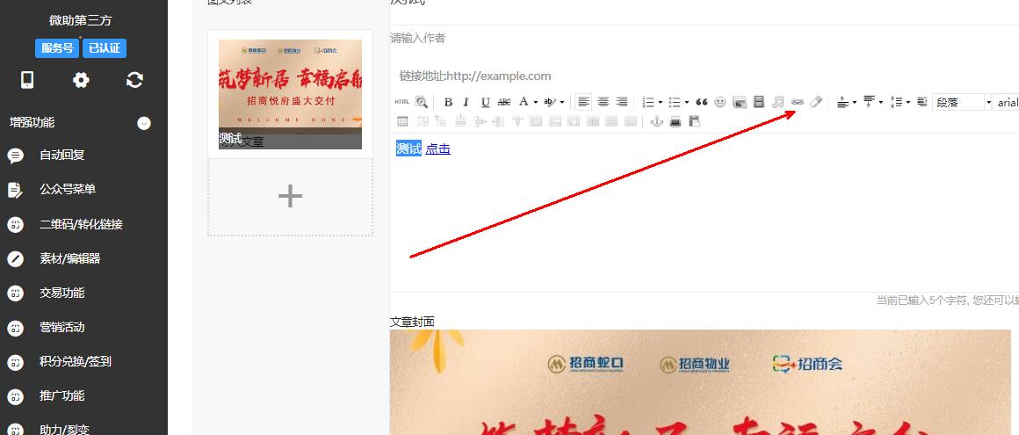
Task: Apply the font color A button
Action: point(524,102)
